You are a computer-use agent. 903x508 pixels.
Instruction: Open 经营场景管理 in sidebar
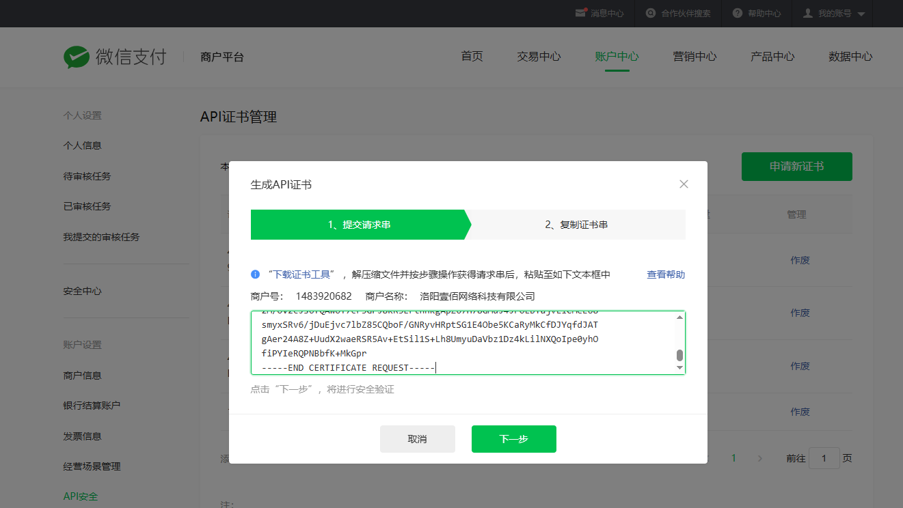point(92,466)
